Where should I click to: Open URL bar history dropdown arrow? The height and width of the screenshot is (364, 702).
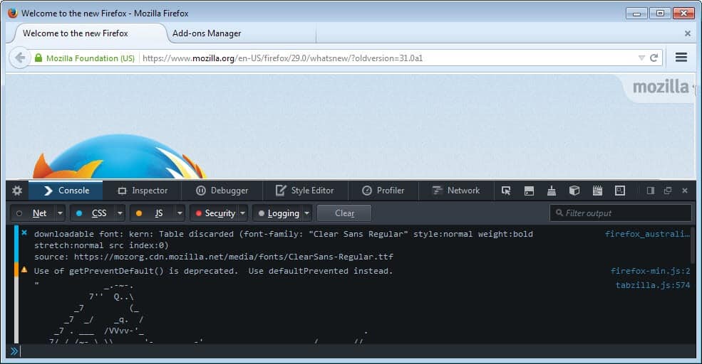(x=641, y=58)
